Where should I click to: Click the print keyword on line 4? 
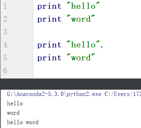[x=49, y=45]
